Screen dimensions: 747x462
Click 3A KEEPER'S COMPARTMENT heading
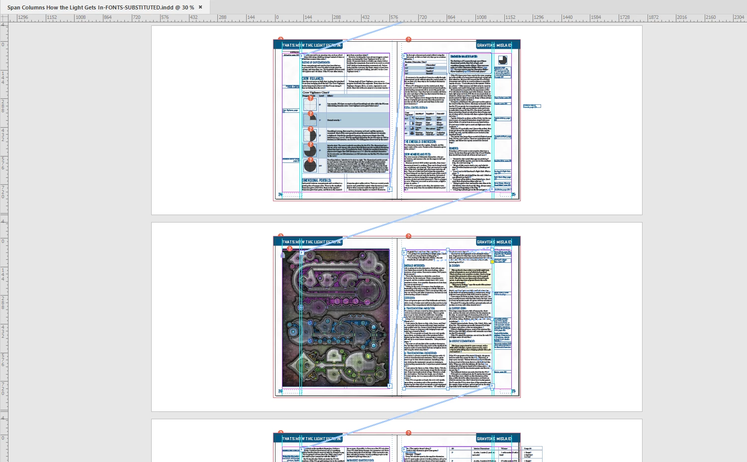[x=462, y=341]
